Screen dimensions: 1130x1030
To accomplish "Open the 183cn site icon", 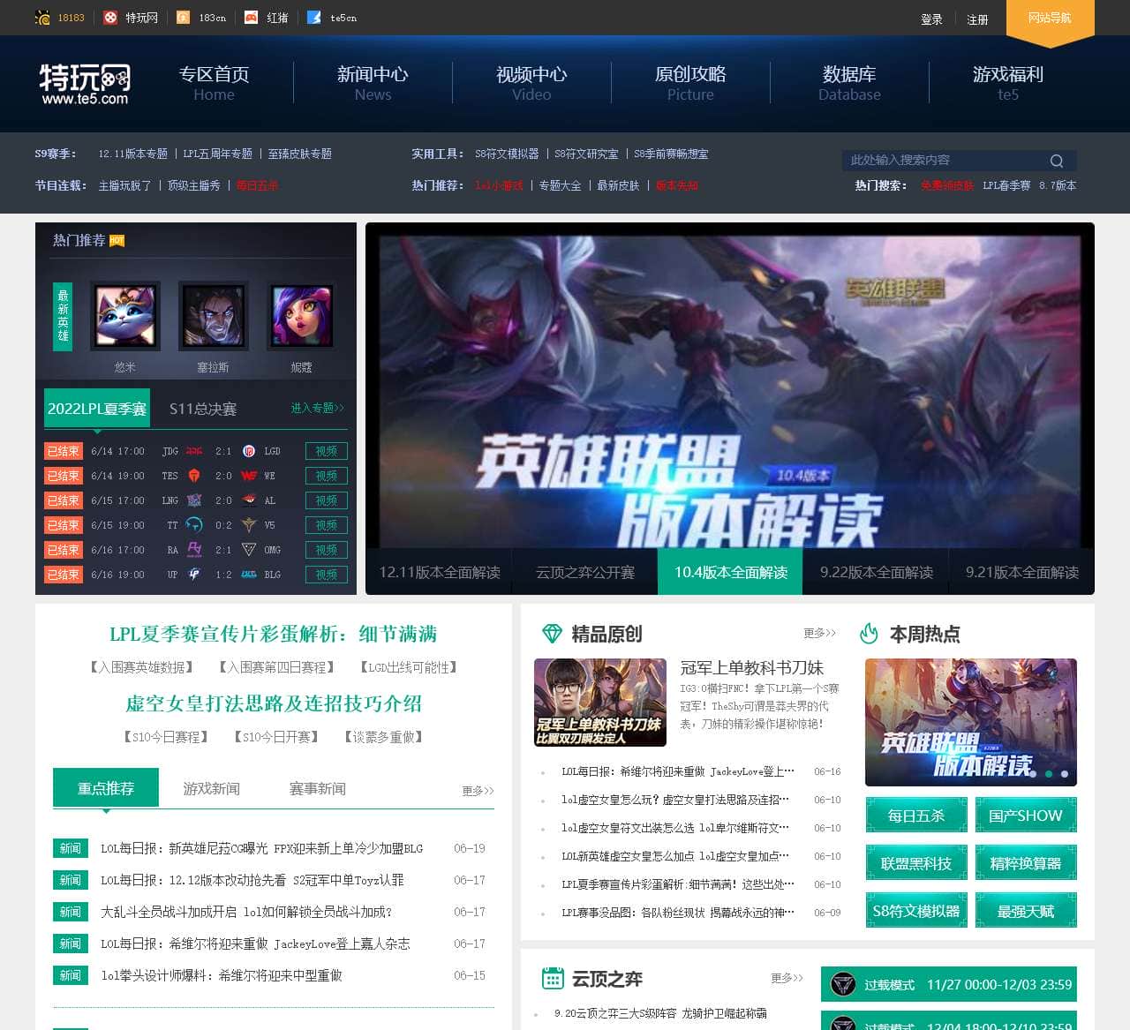I will pyautogui.click(x=184, y=18).
